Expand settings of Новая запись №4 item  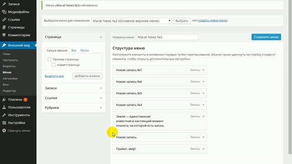tap(203, 105)
